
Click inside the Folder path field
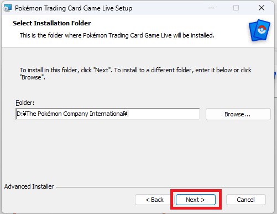108,114
